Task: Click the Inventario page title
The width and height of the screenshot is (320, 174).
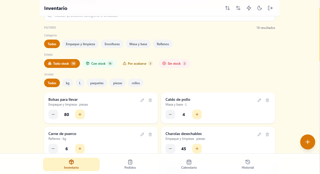Action: 56,8
